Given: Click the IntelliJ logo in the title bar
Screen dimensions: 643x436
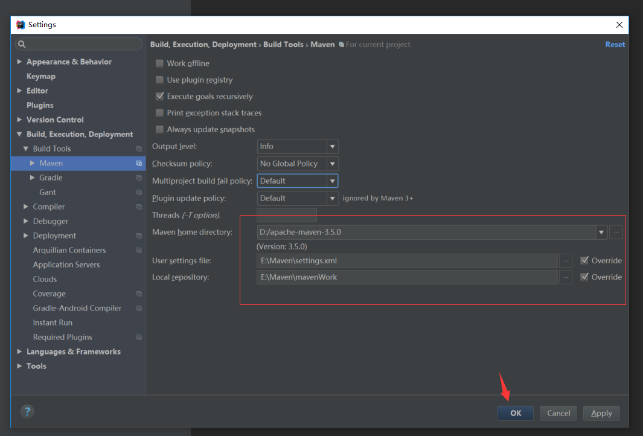Looking at the screenshot, I should point(21,25).
